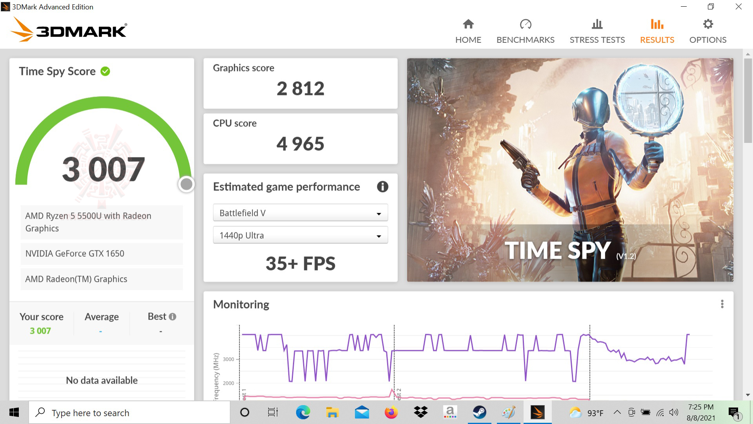Open Monitoring three-dot menu
This screenshot has height=424, width=753.
coord(722,304)
